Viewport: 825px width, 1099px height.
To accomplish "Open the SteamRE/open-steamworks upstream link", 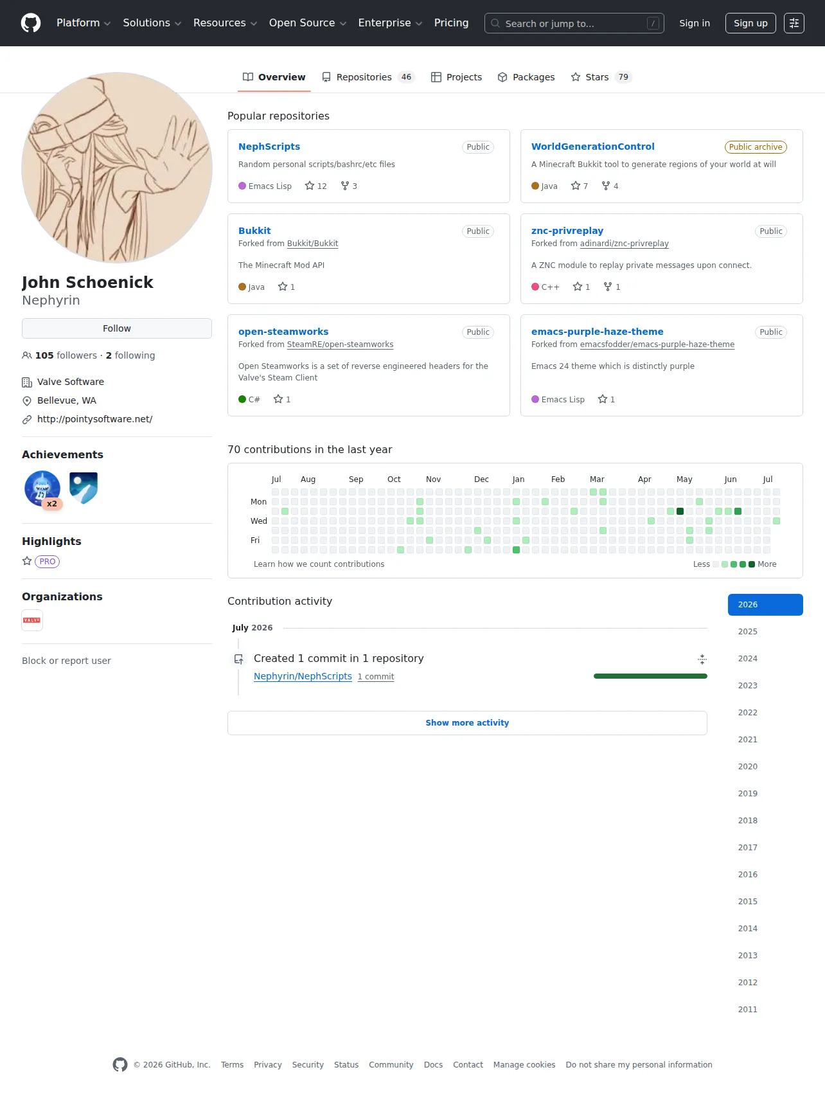I will (341, 344).
